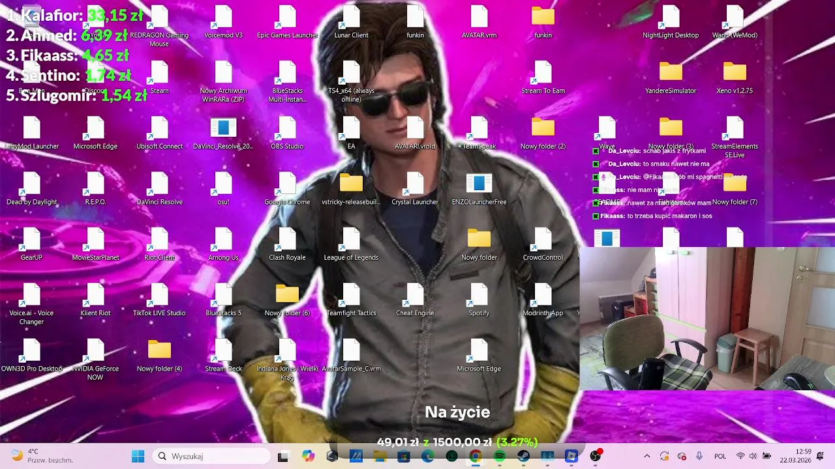
Task: Select the NVIDIA GeForce NOW shortcut
Action: pos(95,359)
